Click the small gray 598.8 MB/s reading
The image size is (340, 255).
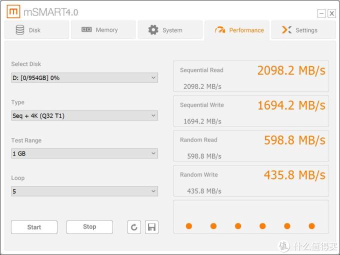(204, 156)
